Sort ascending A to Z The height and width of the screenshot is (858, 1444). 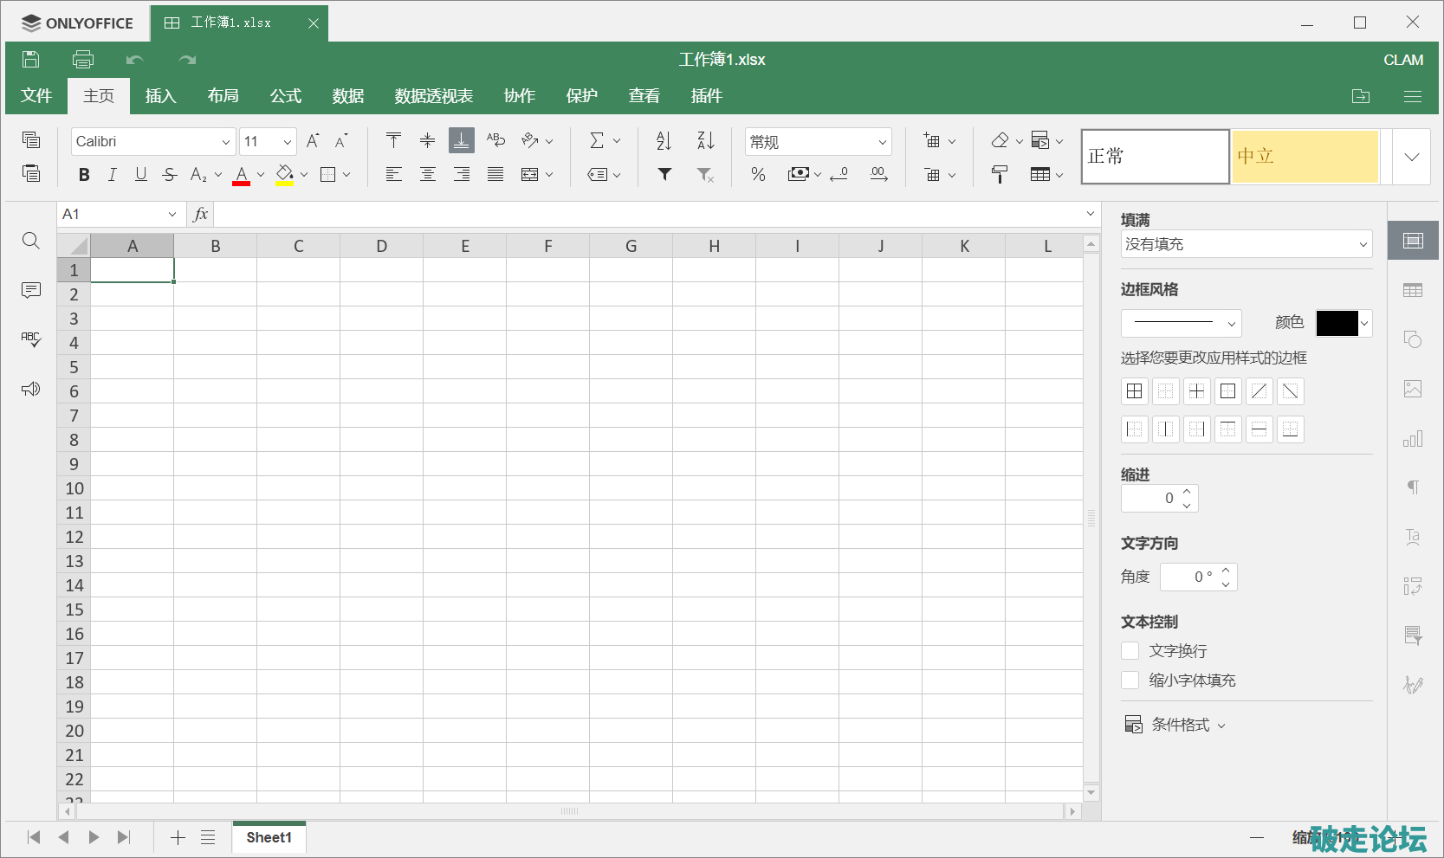pos(664,141)
